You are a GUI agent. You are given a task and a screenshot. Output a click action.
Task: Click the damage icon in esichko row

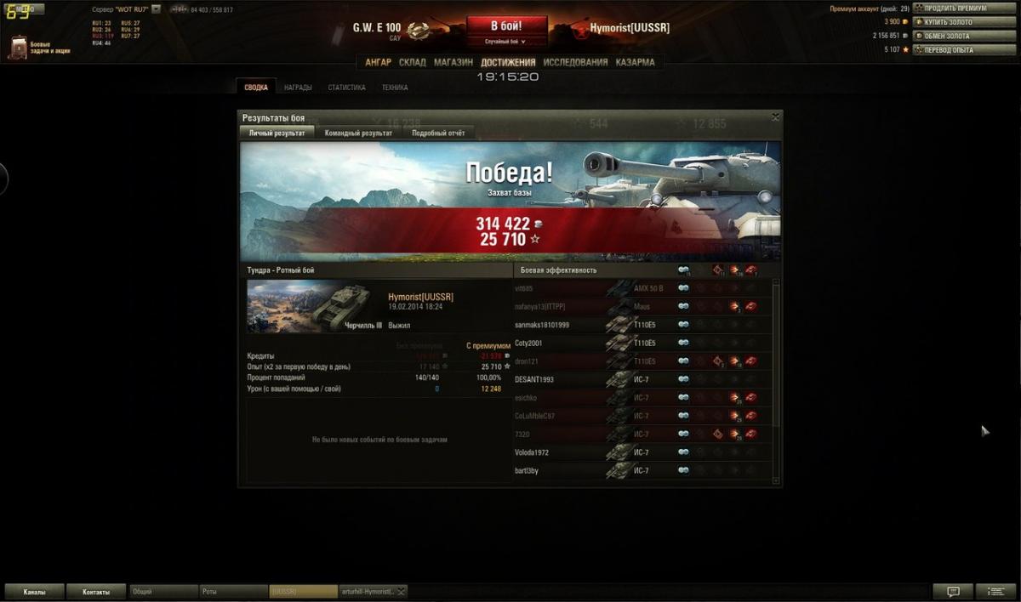(733, 398)
